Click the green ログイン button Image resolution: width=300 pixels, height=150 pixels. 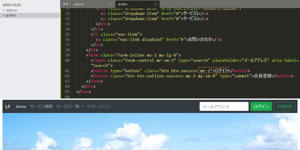point(261,106)
